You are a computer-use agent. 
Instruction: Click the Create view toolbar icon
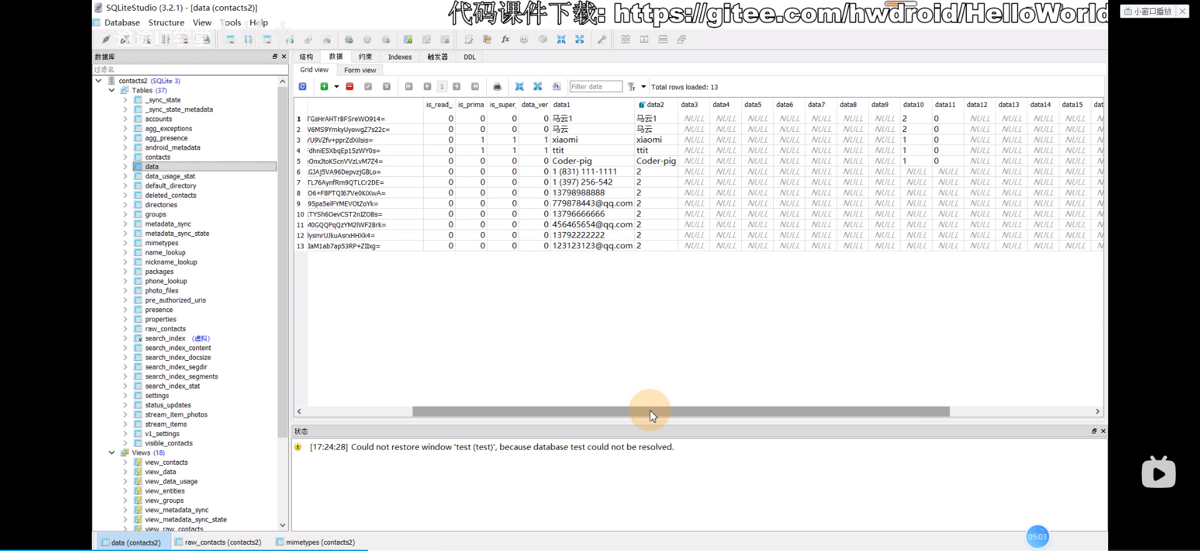tap(408, 39)
